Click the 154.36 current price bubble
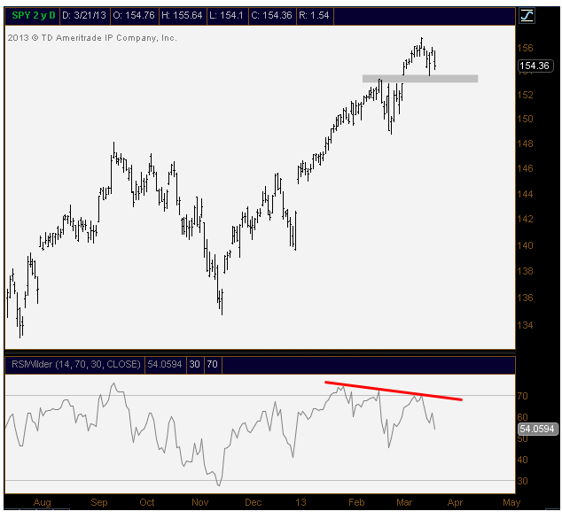562x519 pixels. [535, 66]
